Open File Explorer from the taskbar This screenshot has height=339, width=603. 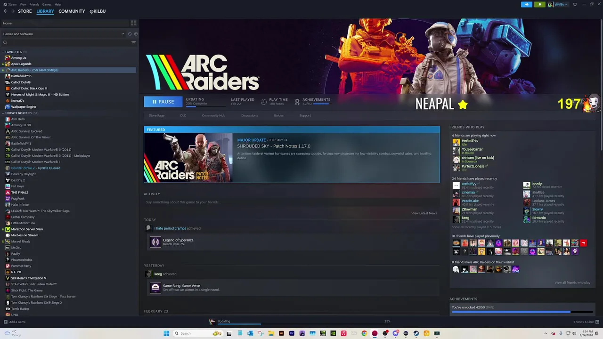pyautogui.click(x=271, y=333)
